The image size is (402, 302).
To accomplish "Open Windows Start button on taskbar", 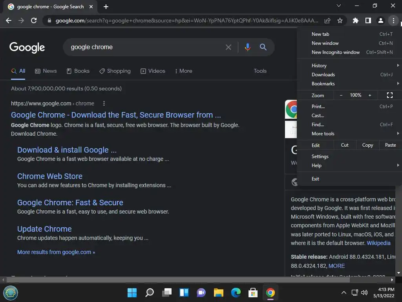I will pyautogui.click(x=132, y=293).
